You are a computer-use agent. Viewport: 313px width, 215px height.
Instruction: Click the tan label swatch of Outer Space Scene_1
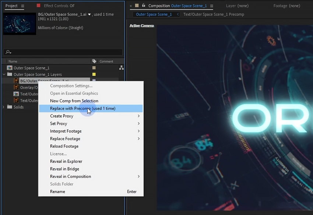(x=94, y=68)
